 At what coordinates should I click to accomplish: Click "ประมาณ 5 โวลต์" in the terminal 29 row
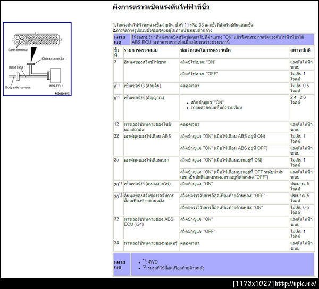pos(302,186)
